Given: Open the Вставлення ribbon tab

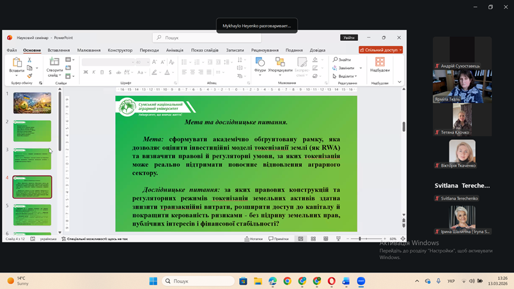Looking at the screenshot, I should 59,50.
